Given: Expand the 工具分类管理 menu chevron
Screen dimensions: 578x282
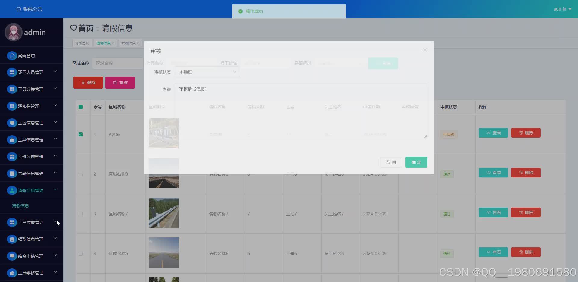Looking at the screenshot, I should [55, 88].
